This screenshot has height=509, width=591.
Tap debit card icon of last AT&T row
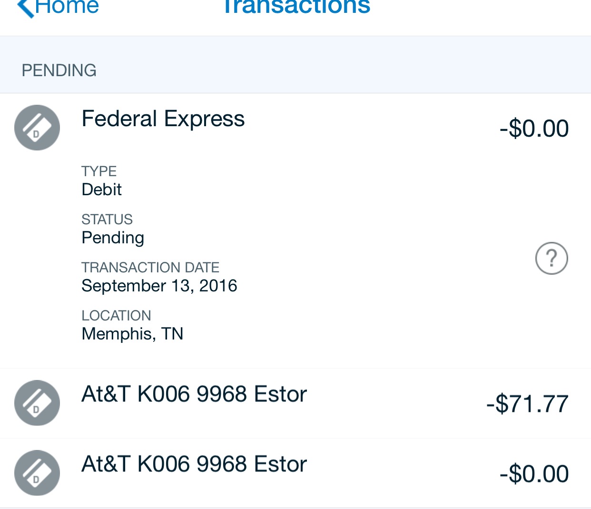[37, 473]
